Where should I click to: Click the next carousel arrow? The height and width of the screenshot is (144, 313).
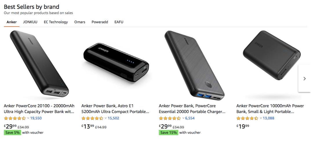tap(304, 78)
